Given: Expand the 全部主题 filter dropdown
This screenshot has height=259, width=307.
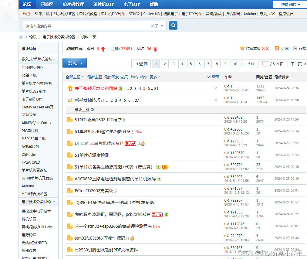Looking at the screenshot, I should pyautogui.click(x=75, y=77).
